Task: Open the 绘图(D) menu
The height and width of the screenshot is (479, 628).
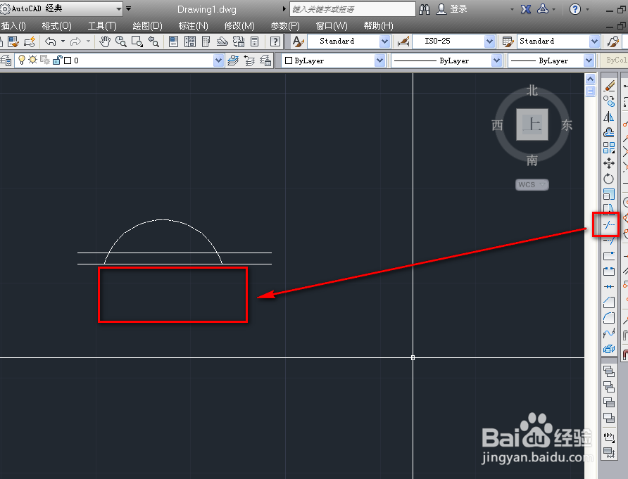Action: (x=147, y=26)
